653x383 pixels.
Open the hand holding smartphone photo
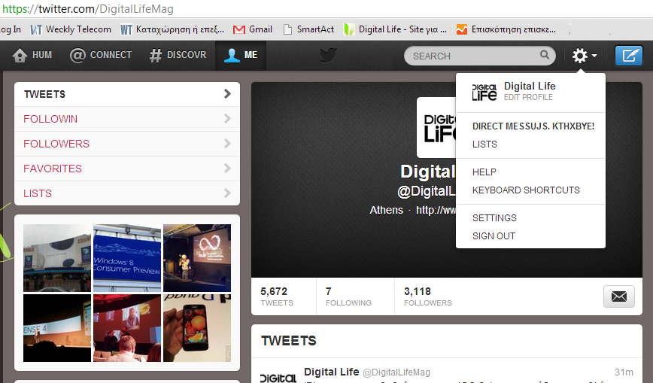click(197, 328)
